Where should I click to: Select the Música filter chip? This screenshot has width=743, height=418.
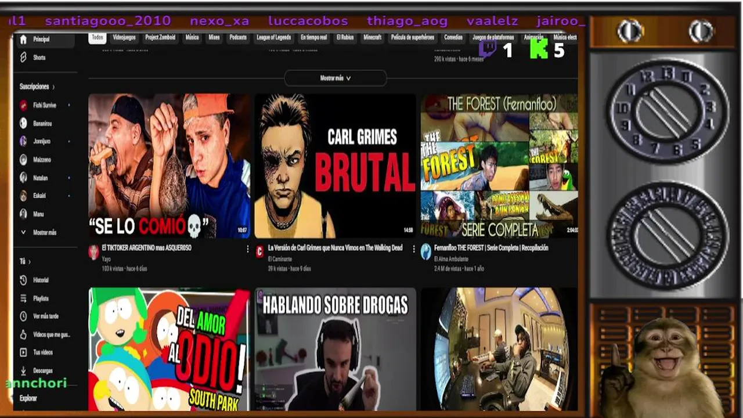192,37
